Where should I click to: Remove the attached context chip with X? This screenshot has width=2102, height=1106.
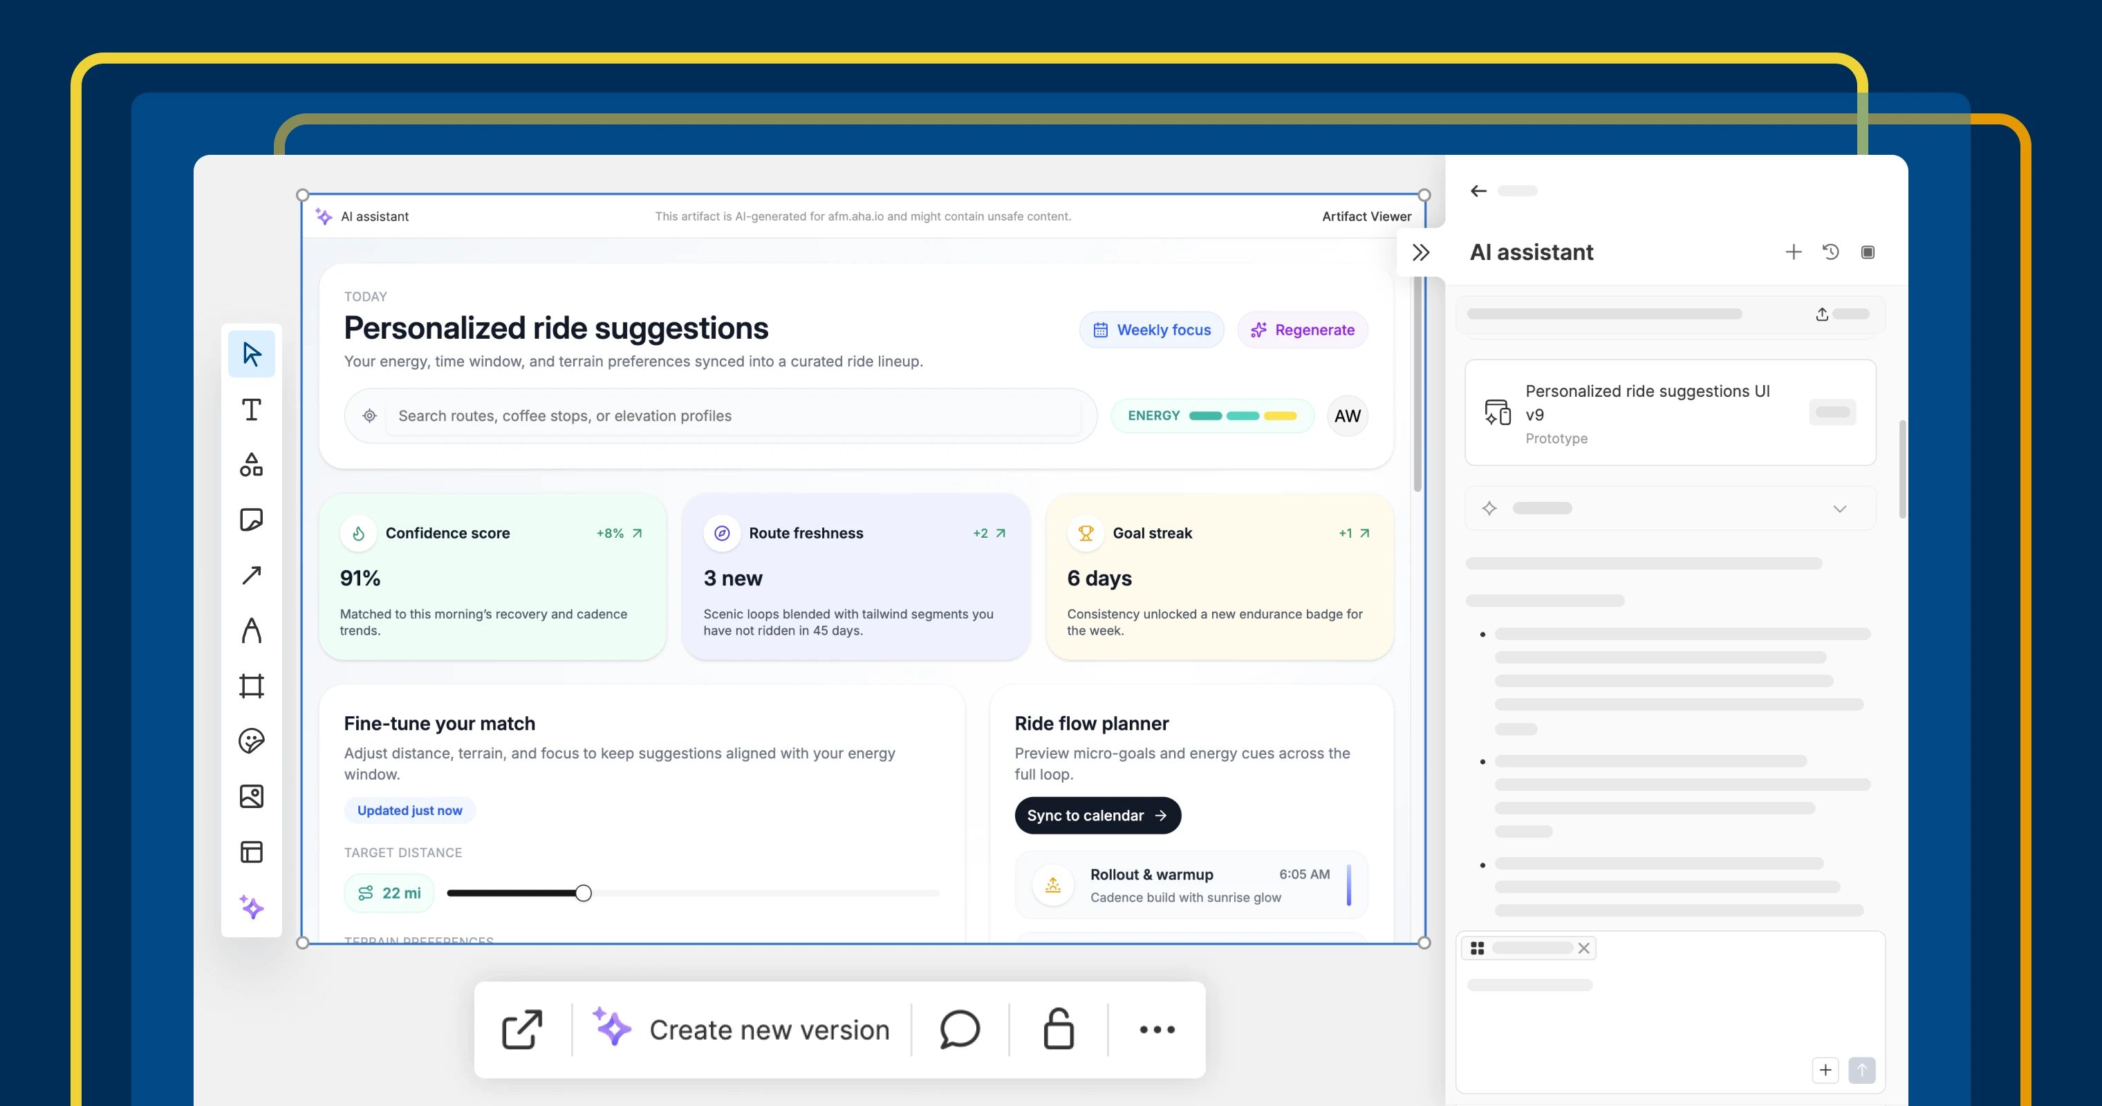1584,948
